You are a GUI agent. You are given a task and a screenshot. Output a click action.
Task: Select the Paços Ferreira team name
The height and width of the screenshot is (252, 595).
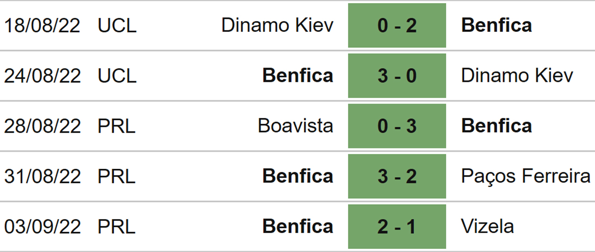(x=526, y=176)
